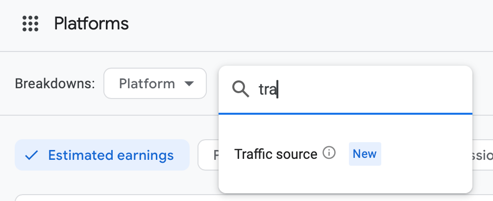Click the blue underline below the search box
Screen dimensions: 493x201
(345, 113)
